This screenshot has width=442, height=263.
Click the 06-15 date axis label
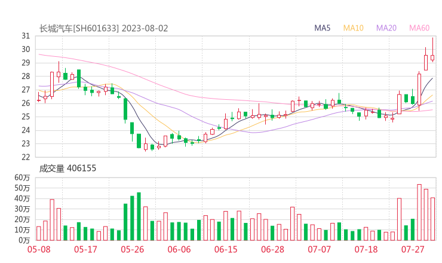click(226, 249)
